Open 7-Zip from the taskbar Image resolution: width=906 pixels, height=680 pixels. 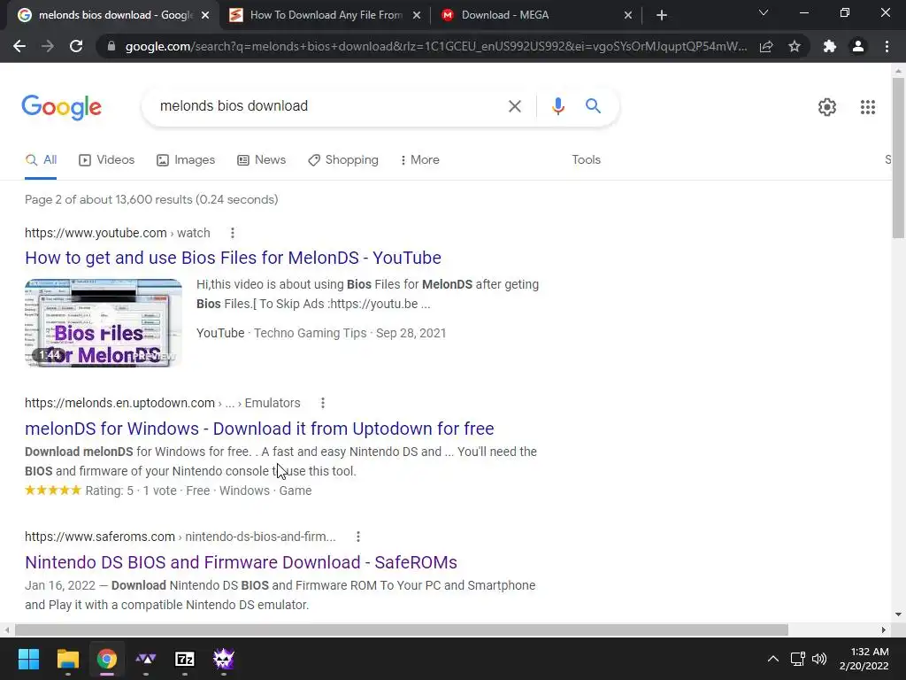[184, 659]
